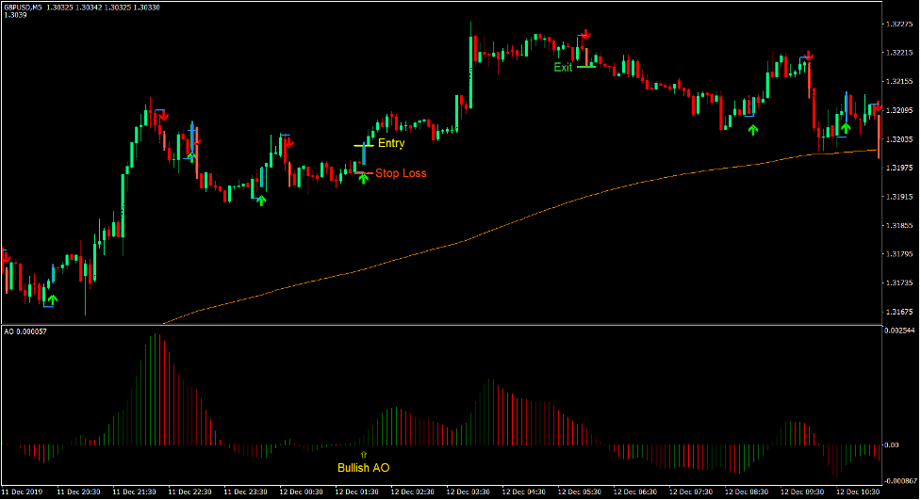Click the 1.32275 price axis label
This screenshot has height=500, width=921.
(897, 24)
